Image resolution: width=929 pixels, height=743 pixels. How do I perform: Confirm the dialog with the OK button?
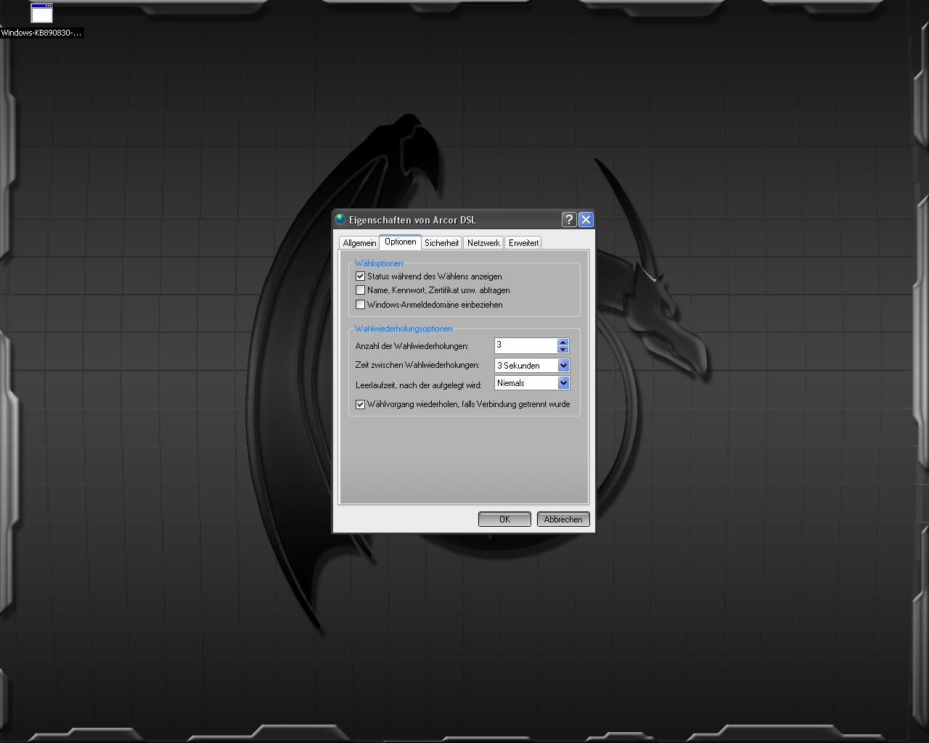(x=504, y=520)
